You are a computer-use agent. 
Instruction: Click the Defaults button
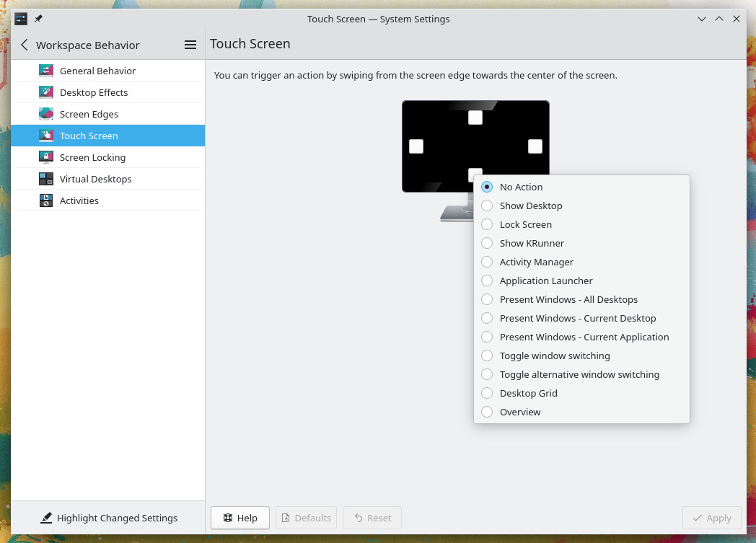click(x=306, y=518)
